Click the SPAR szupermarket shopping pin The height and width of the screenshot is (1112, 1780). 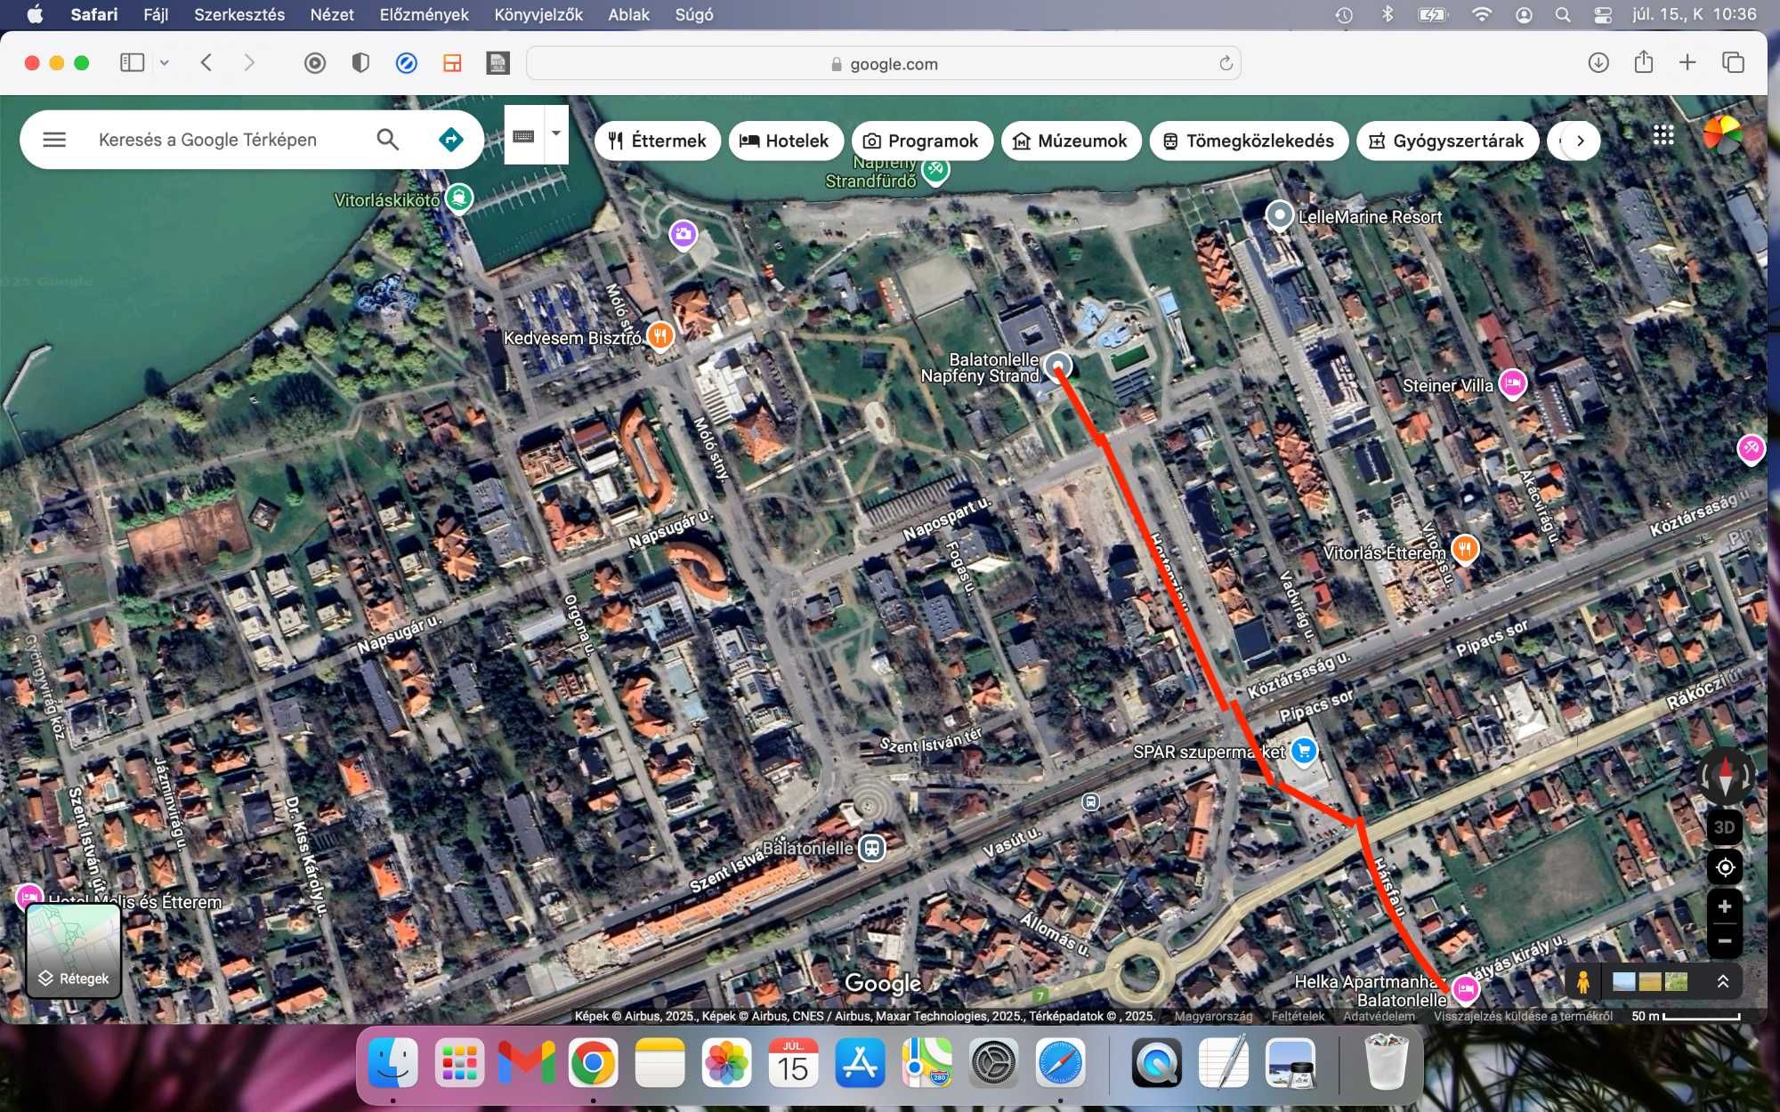coord(1304,752)
